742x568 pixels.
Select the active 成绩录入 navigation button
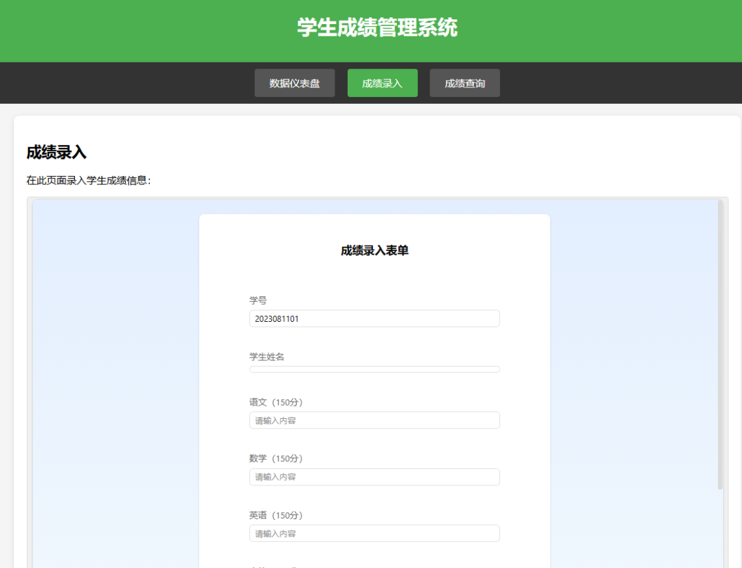click(382, 83)
